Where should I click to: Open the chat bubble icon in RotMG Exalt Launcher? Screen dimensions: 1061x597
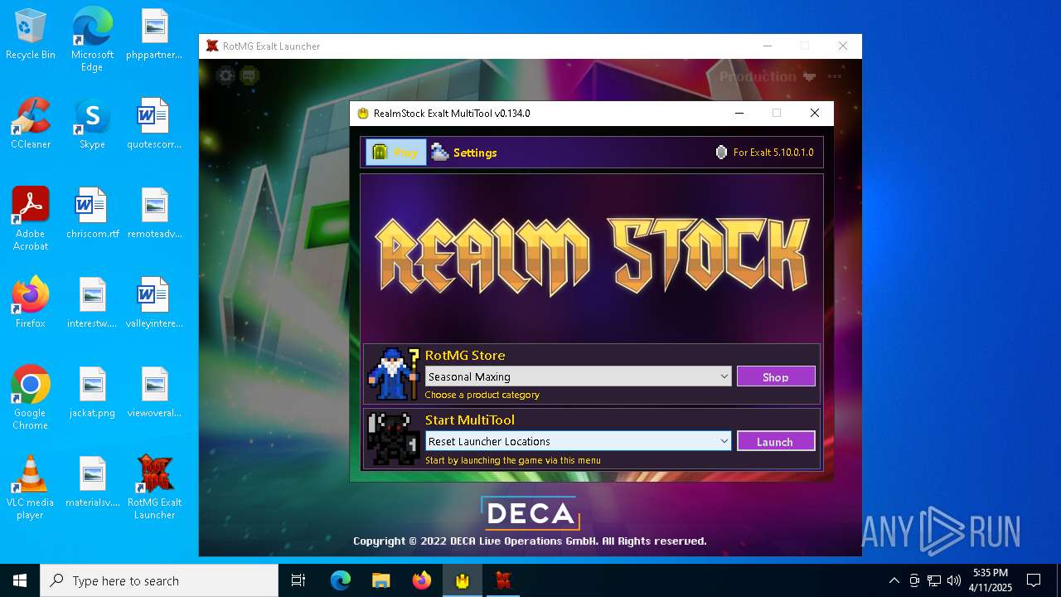point(250,76)
